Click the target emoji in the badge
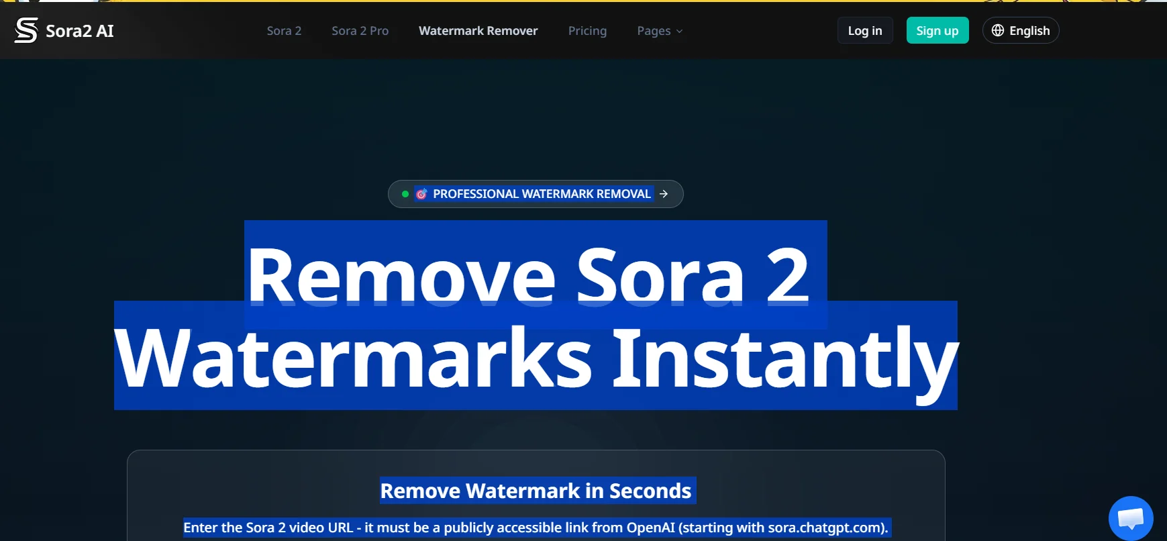Viewport: 1167px width, 541px height. click(x=421, y=194)
